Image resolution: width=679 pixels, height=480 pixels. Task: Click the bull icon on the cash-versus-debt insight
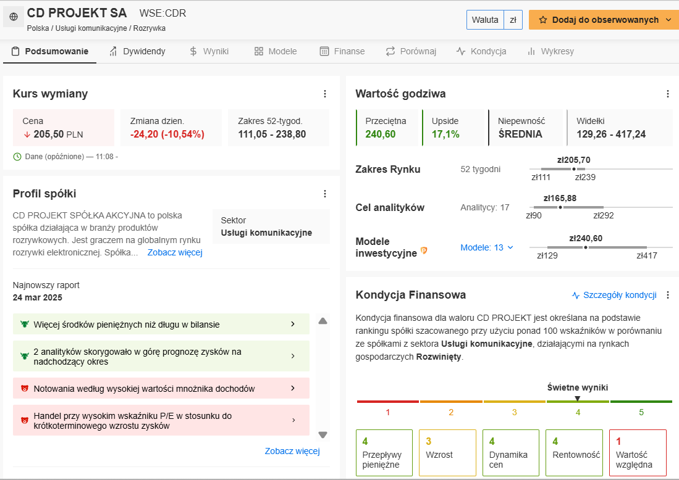coord(25,324)
